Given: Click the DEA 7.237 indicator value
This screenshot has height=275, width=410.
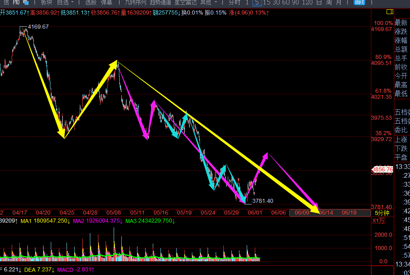Looking at the screenshot, I should click(39, 269).
